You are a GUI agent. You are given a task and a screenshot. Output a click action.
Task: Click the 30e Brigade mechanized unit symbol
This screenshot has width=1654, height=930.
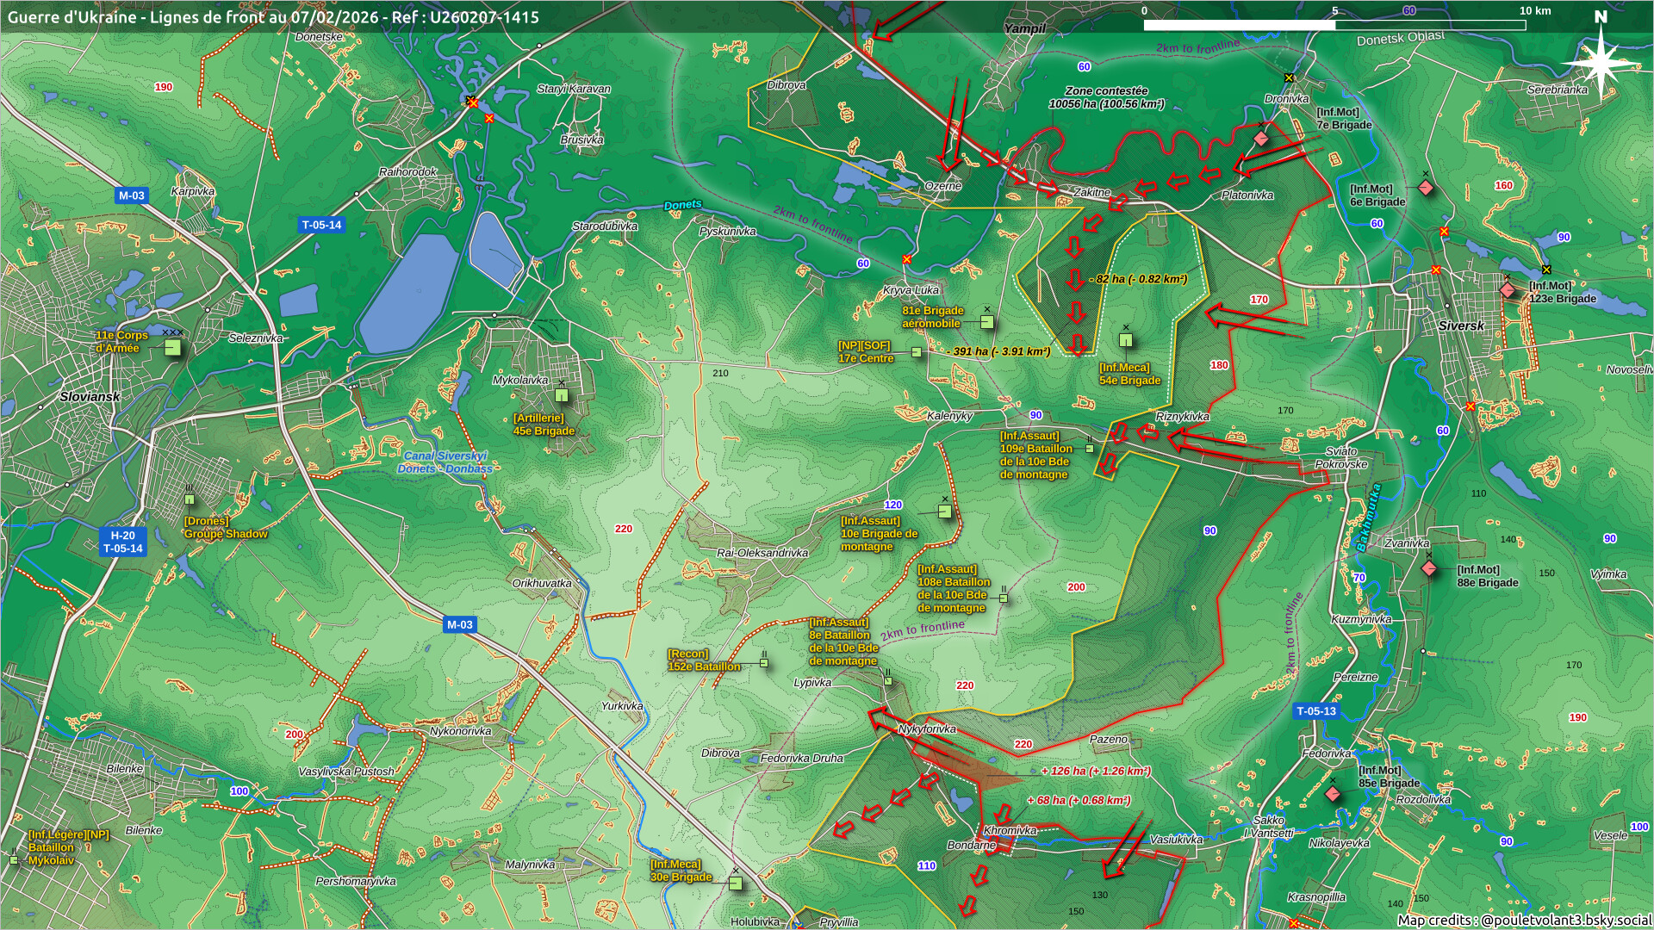click(x=735, y=883)
